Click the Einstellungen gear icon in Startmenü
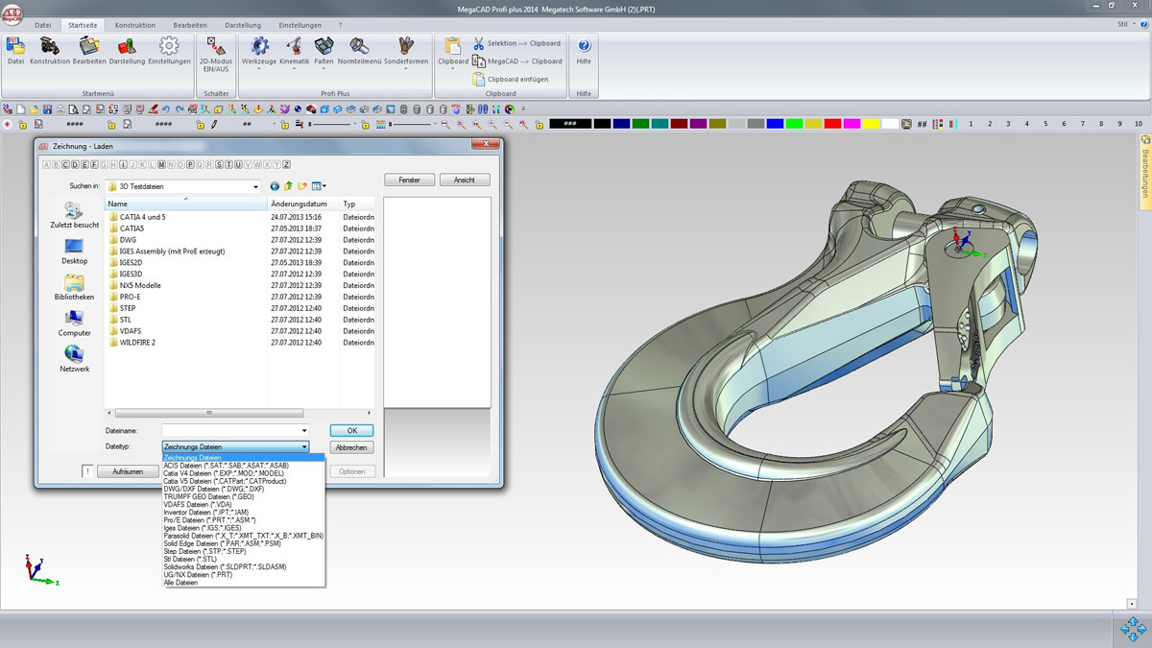 169,47
